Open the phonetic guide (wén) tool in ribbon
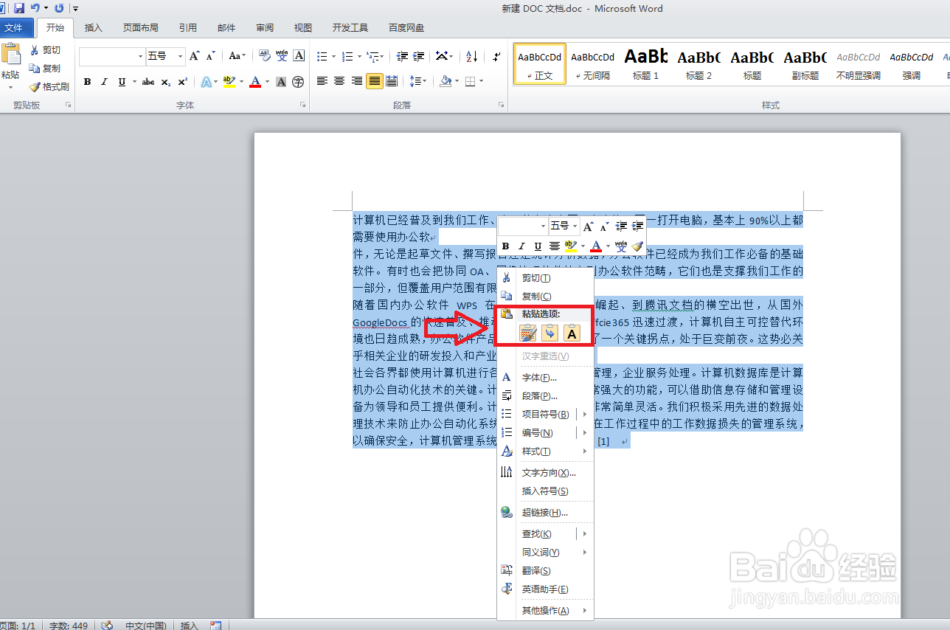Screen dimensions: 950x630 [x=282, y=56]
